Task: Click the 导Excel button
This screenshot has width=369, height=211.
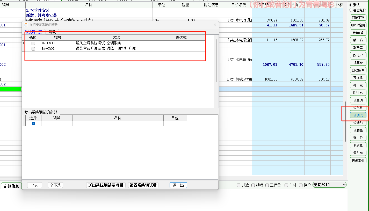Action: [x=358, y=33]
